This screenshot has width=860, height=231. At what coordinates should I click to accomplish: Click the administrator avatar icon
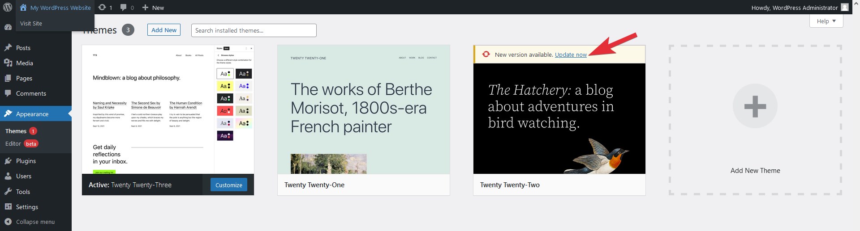tap(845, 8)
